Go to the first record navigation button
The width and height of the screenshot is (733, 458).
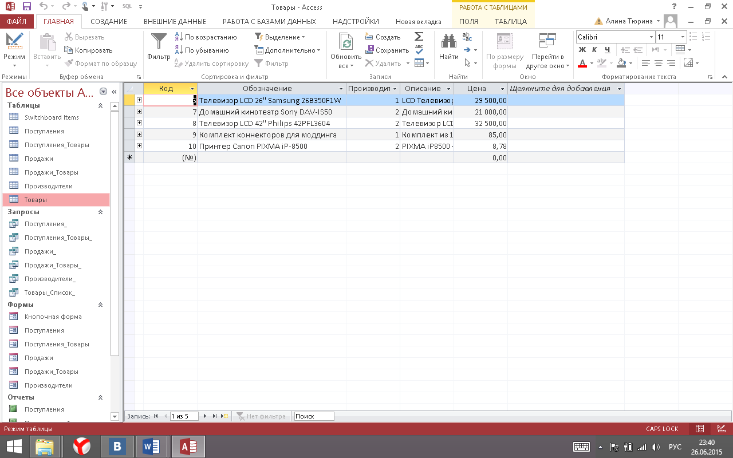coord(156,416)
